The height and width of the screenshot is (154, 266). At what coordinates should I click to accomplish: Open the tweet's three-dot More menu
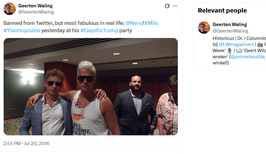click(x=175, y=6)
